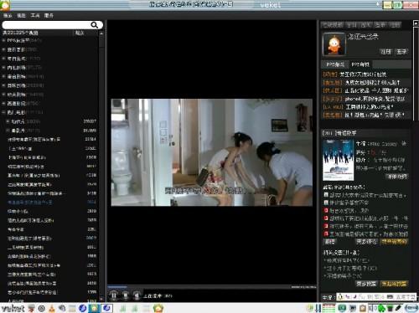Click the volume icon beside the stop button

tap(137, 295)
